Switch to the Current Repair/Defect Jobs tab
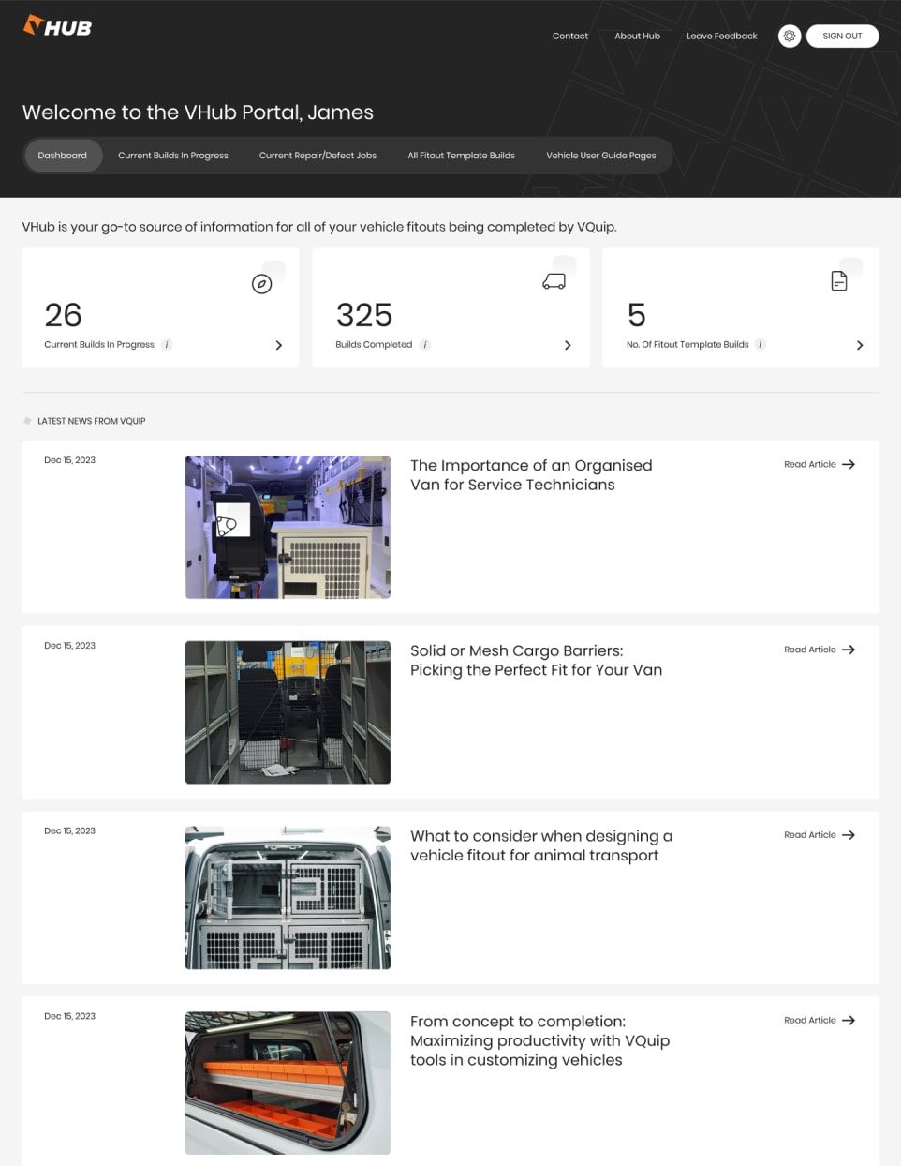 click(318, 155)
